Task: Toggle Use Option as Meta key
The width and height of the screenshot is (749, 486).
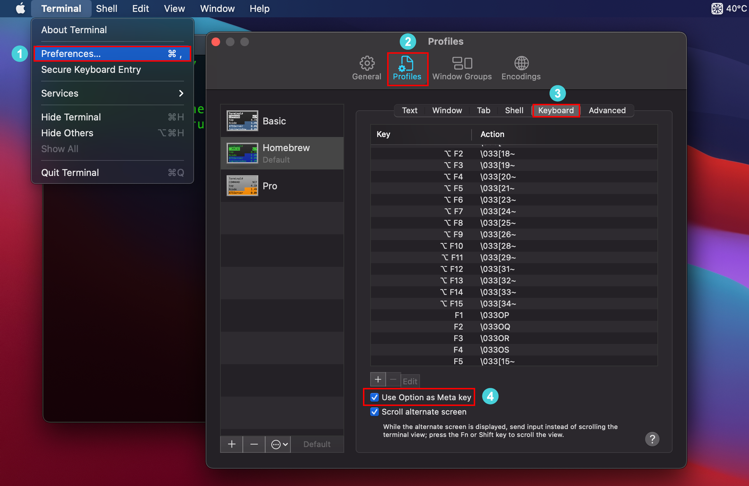Action: 374,397
